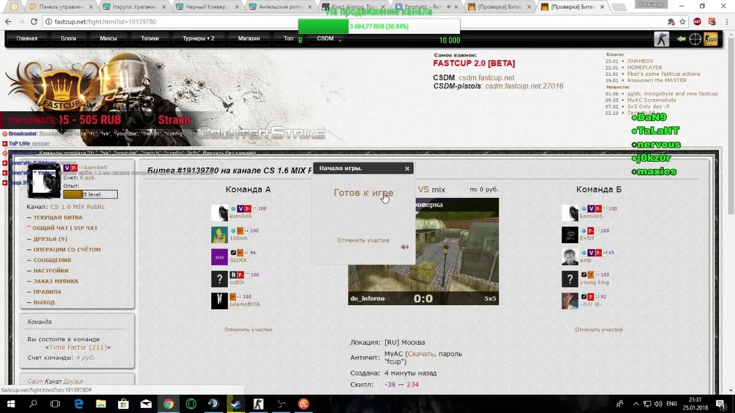The width and height of the screenshot is (735, 413).
Task: Click Отменить участие inside the dialog
Action: click(363, 240)
